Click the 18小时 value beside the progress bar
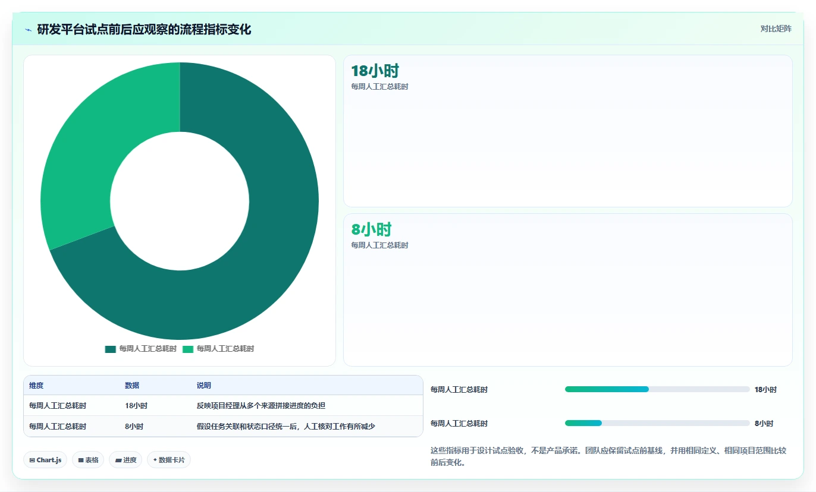The width and height of the screenshot is (816, 492). (765, 390)
